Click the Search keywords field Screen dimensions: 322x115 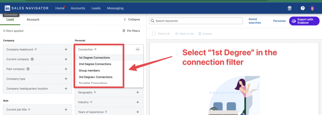(196, 21)
